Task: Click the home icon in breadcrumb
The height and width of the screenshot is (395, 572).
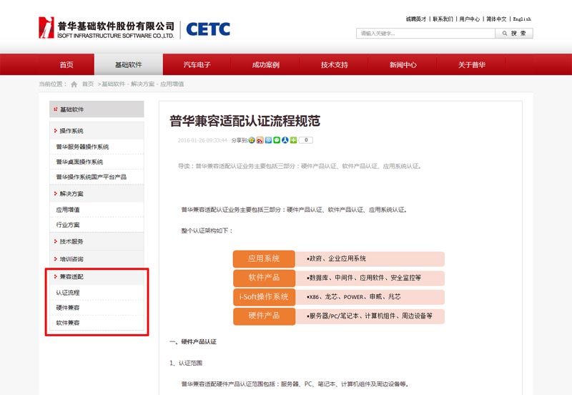Action: 74,84
